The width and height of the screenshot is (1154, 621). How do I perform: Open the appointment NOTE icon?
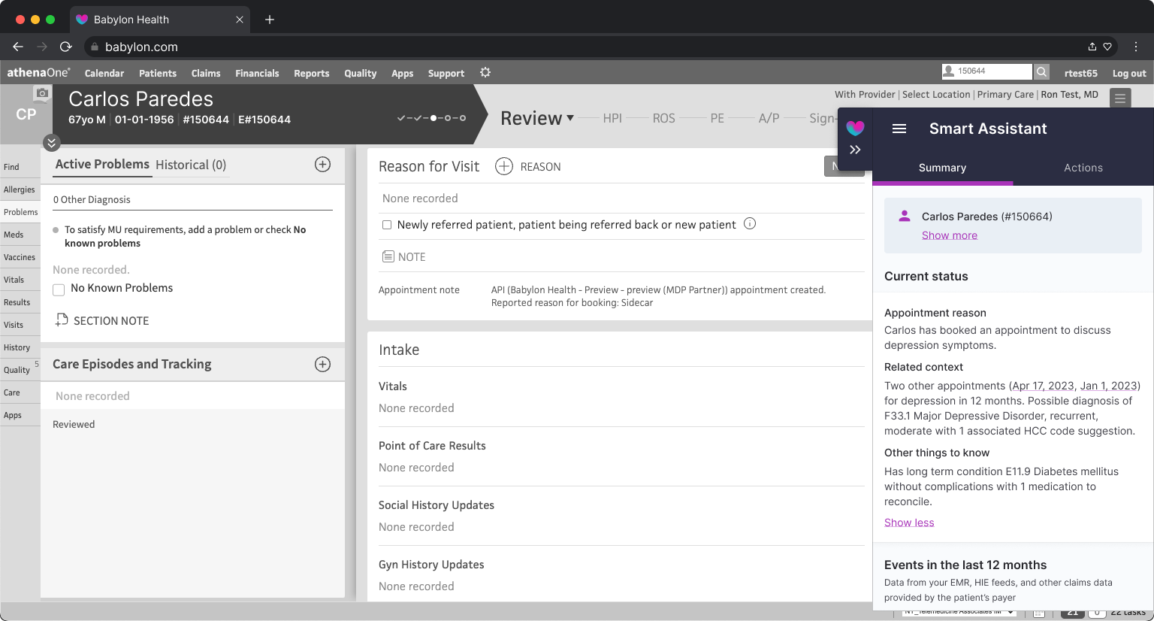point(388,256)
